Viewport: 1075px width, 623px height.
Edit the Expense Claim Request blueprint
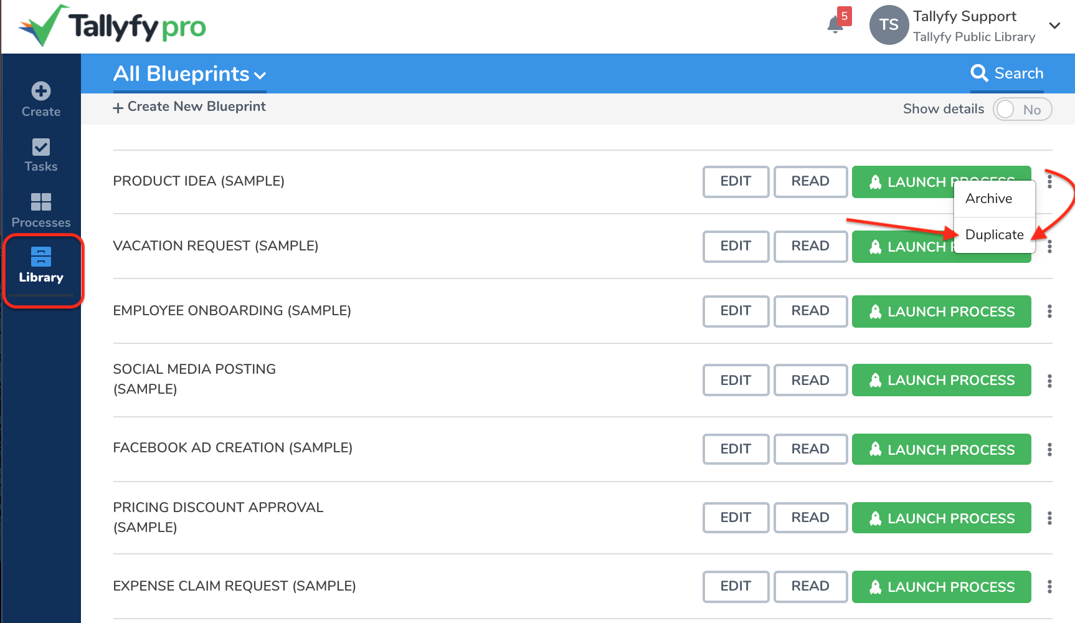(x=736, y=586)
